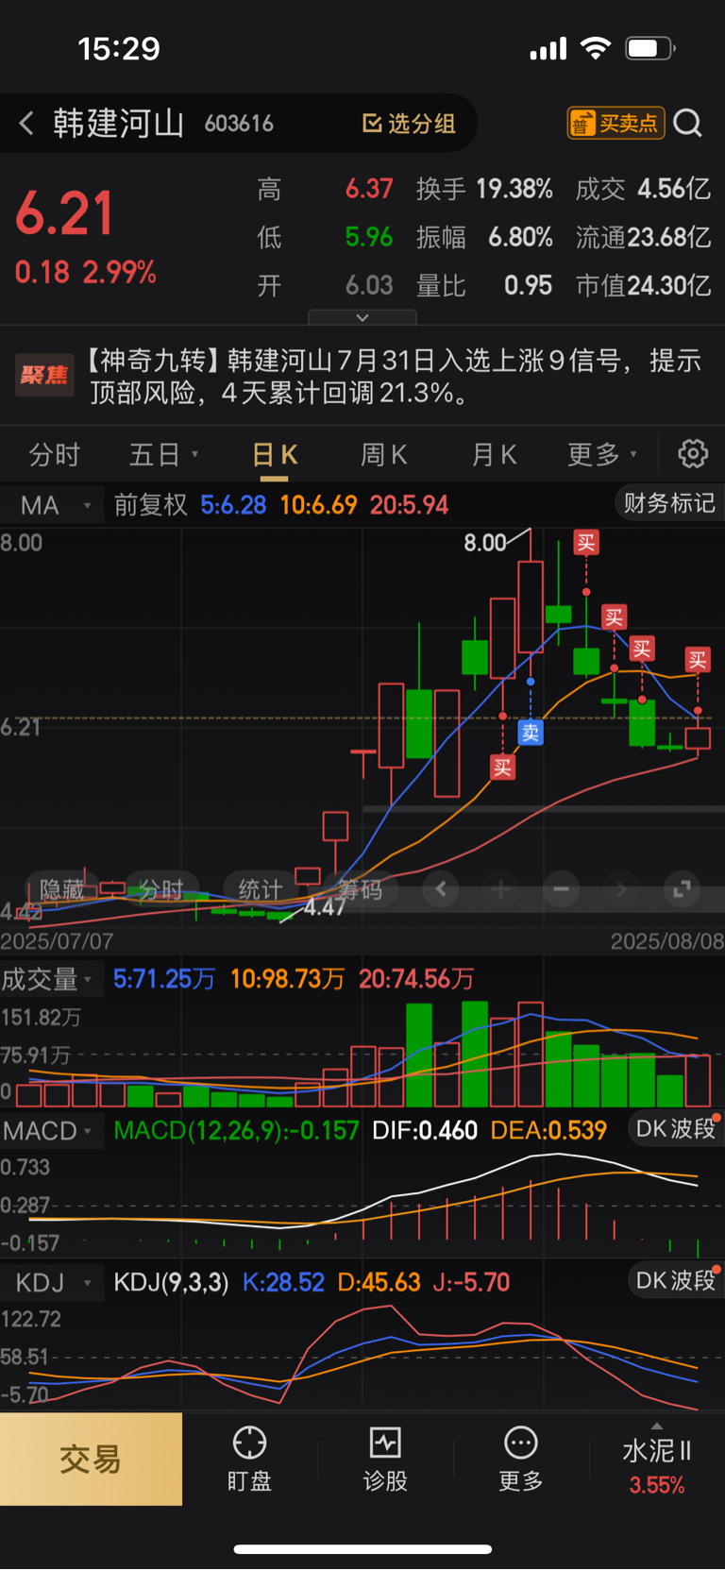Open chart settings gear icon

coord(693,454)
